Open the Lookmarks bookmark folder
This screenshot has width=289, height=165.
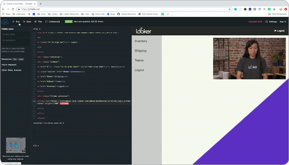(x=19, y=14)
